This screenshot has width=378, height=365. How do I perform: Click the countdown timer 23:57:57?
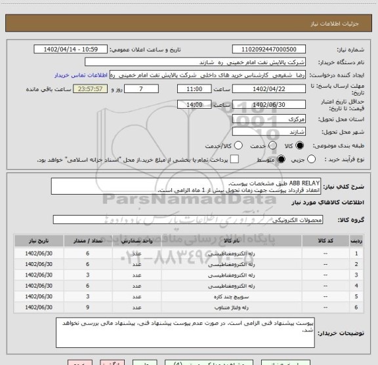point(91,89)
